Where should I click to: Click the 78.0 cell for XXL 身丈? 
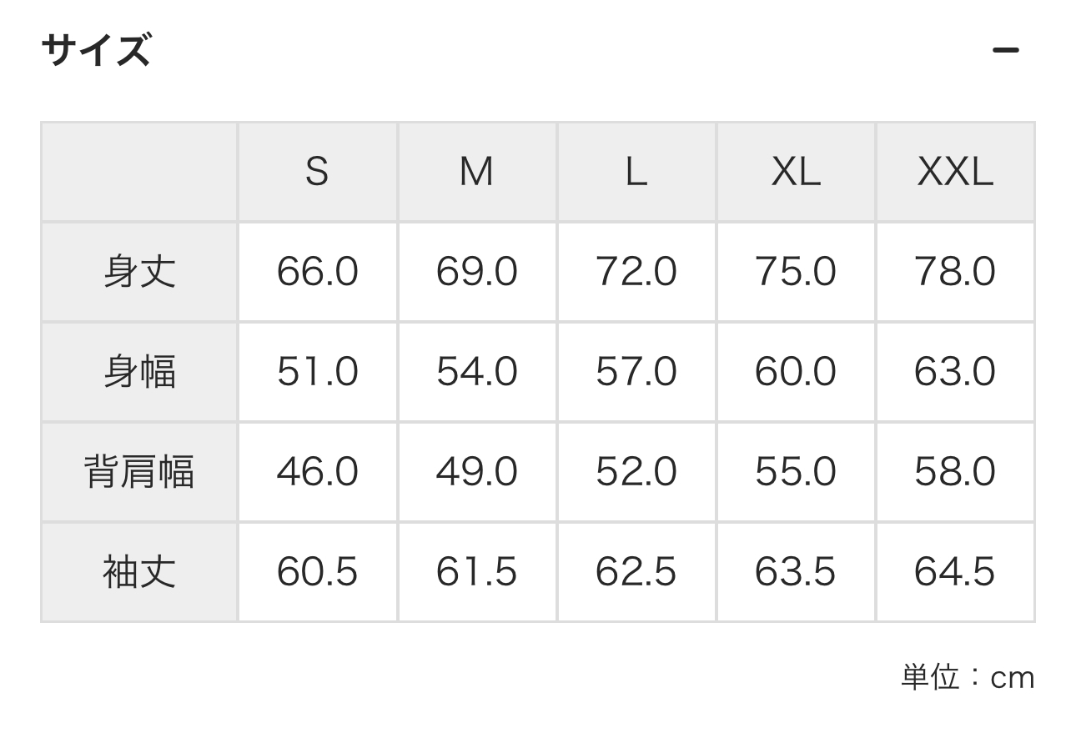point(955,272)
